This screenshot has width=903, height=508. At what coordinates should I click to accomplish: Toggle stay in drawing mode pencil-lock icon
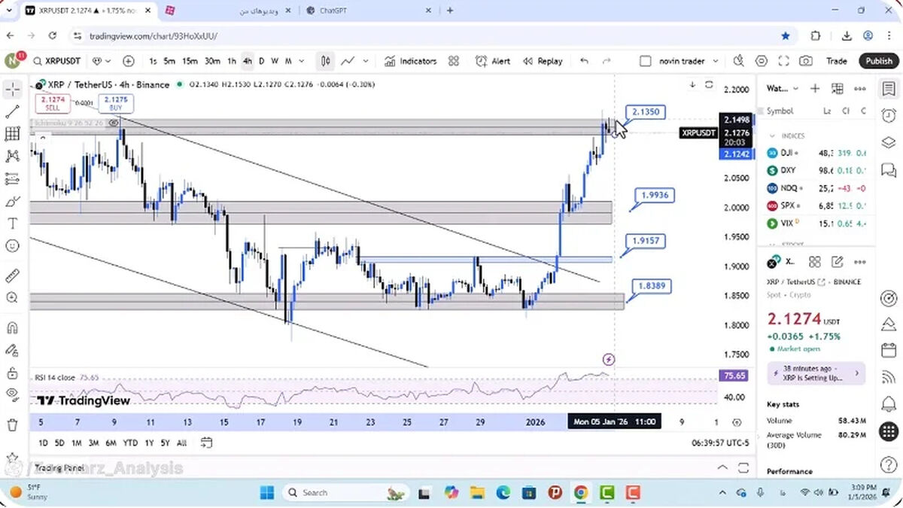click(x=12, y=351)
